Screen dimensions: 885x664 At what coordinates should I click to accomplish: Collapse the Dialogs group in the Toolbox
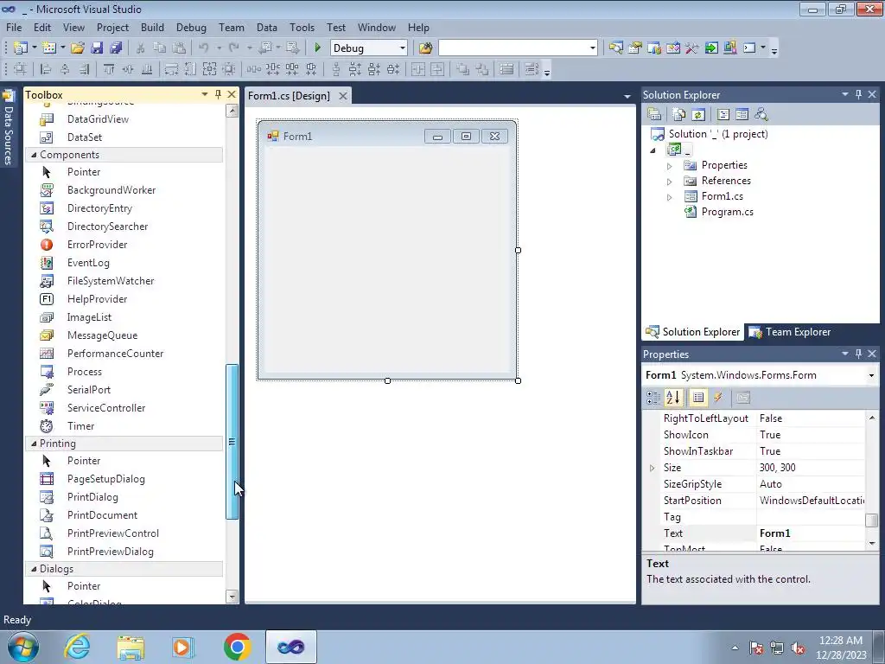(34, 569)
